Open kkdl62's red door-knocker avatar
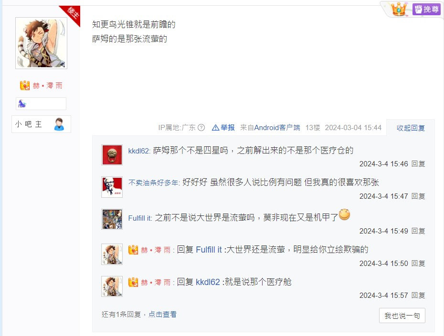 [112, 155]
